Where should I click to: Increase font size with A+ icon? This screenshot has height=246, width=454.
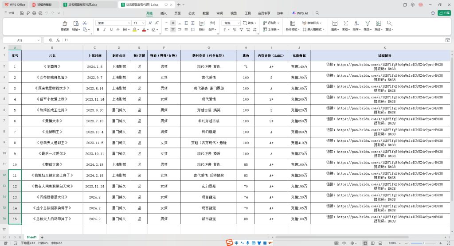tap(150, 23)
